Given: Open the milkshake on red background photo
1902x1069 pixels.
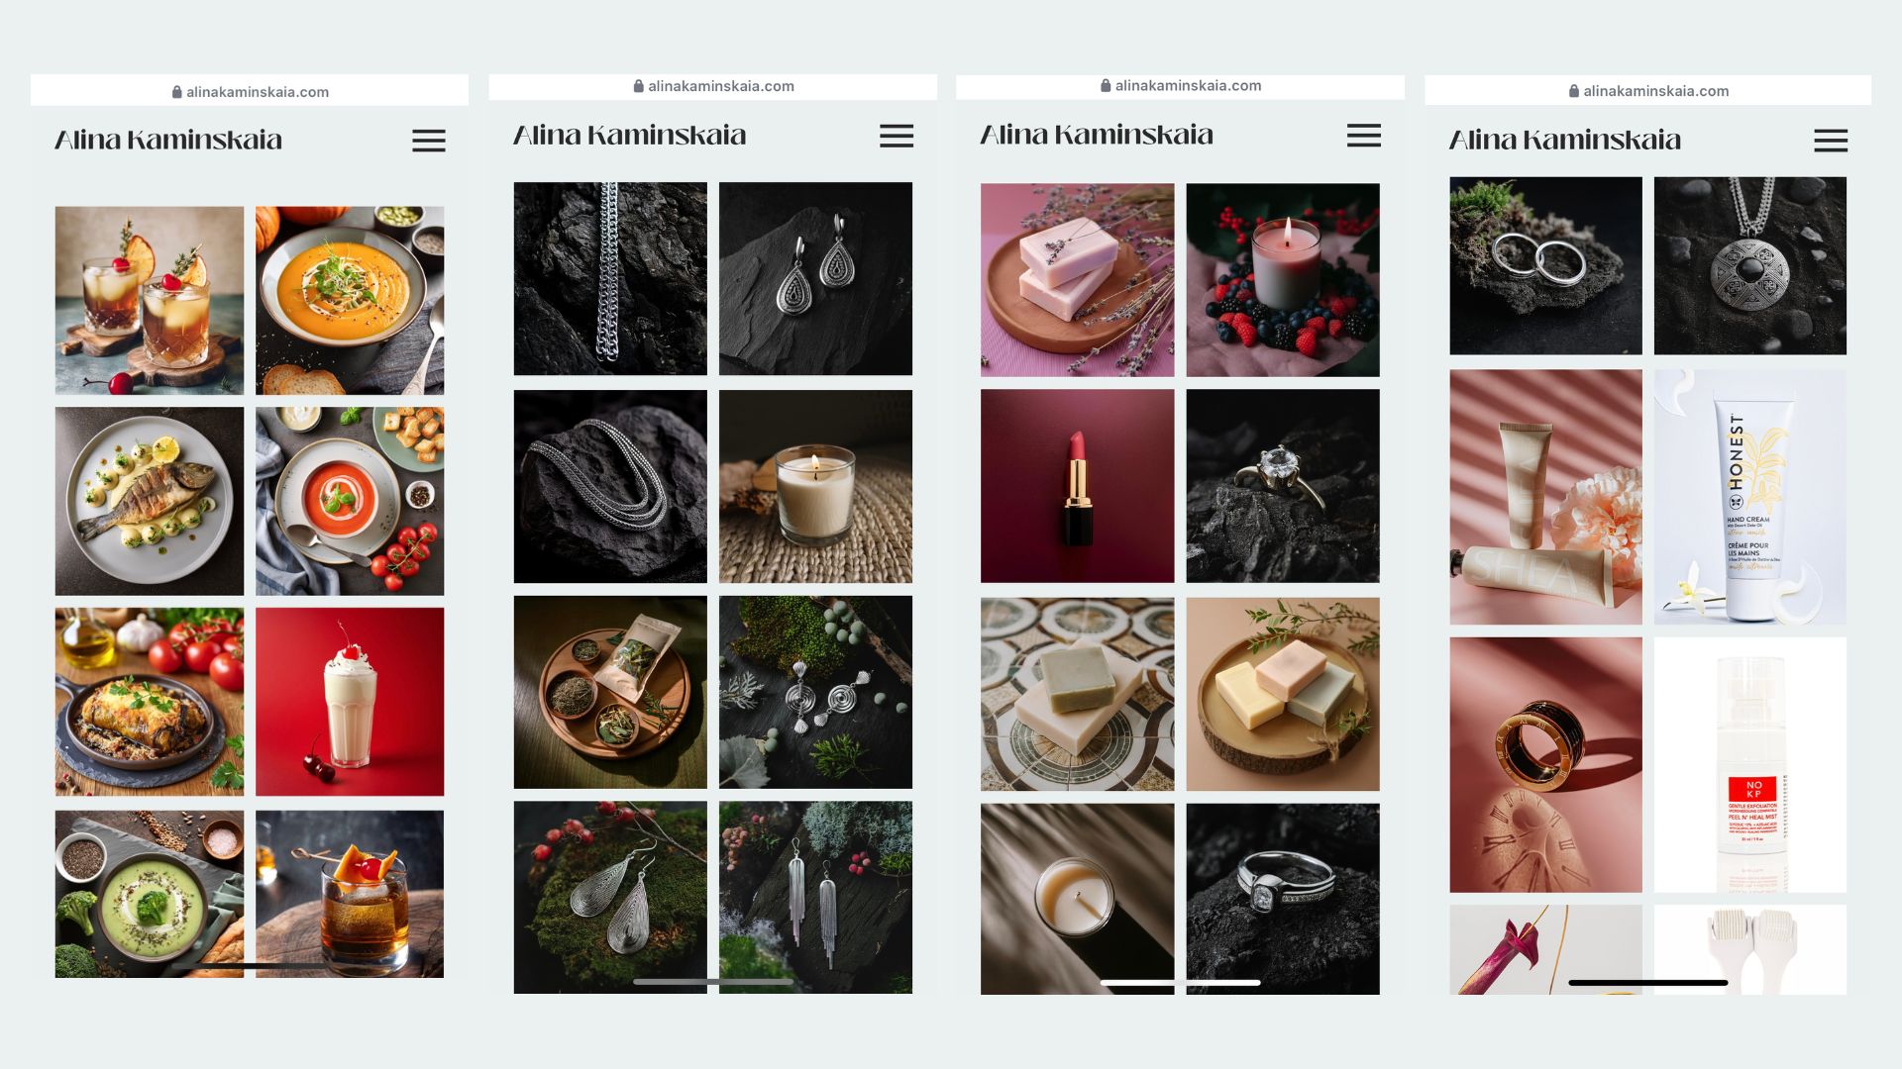Looking at the screenshot, I should point(350,702).
